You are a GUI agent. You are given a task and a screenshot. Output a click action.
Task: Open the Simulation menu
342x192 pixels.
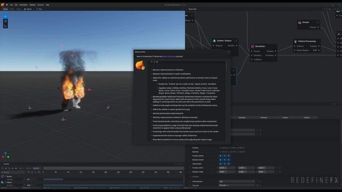point(24,5)
